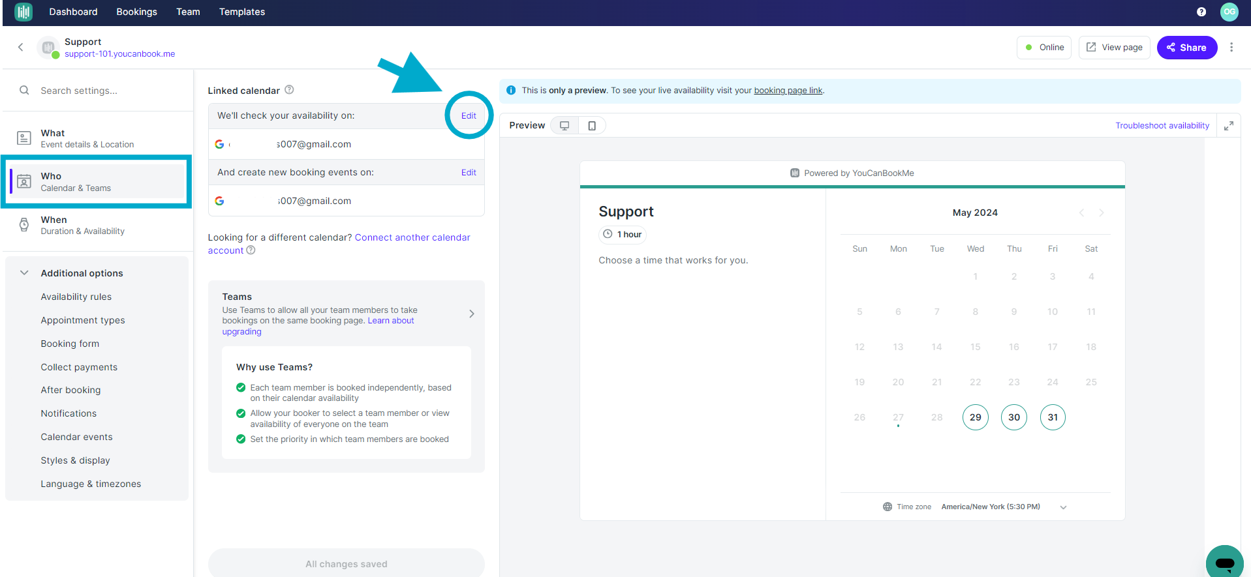Screen dimensions: 1251x577
Task: Click help icon beside Connect another calendar account
Action: click(251, 250)
